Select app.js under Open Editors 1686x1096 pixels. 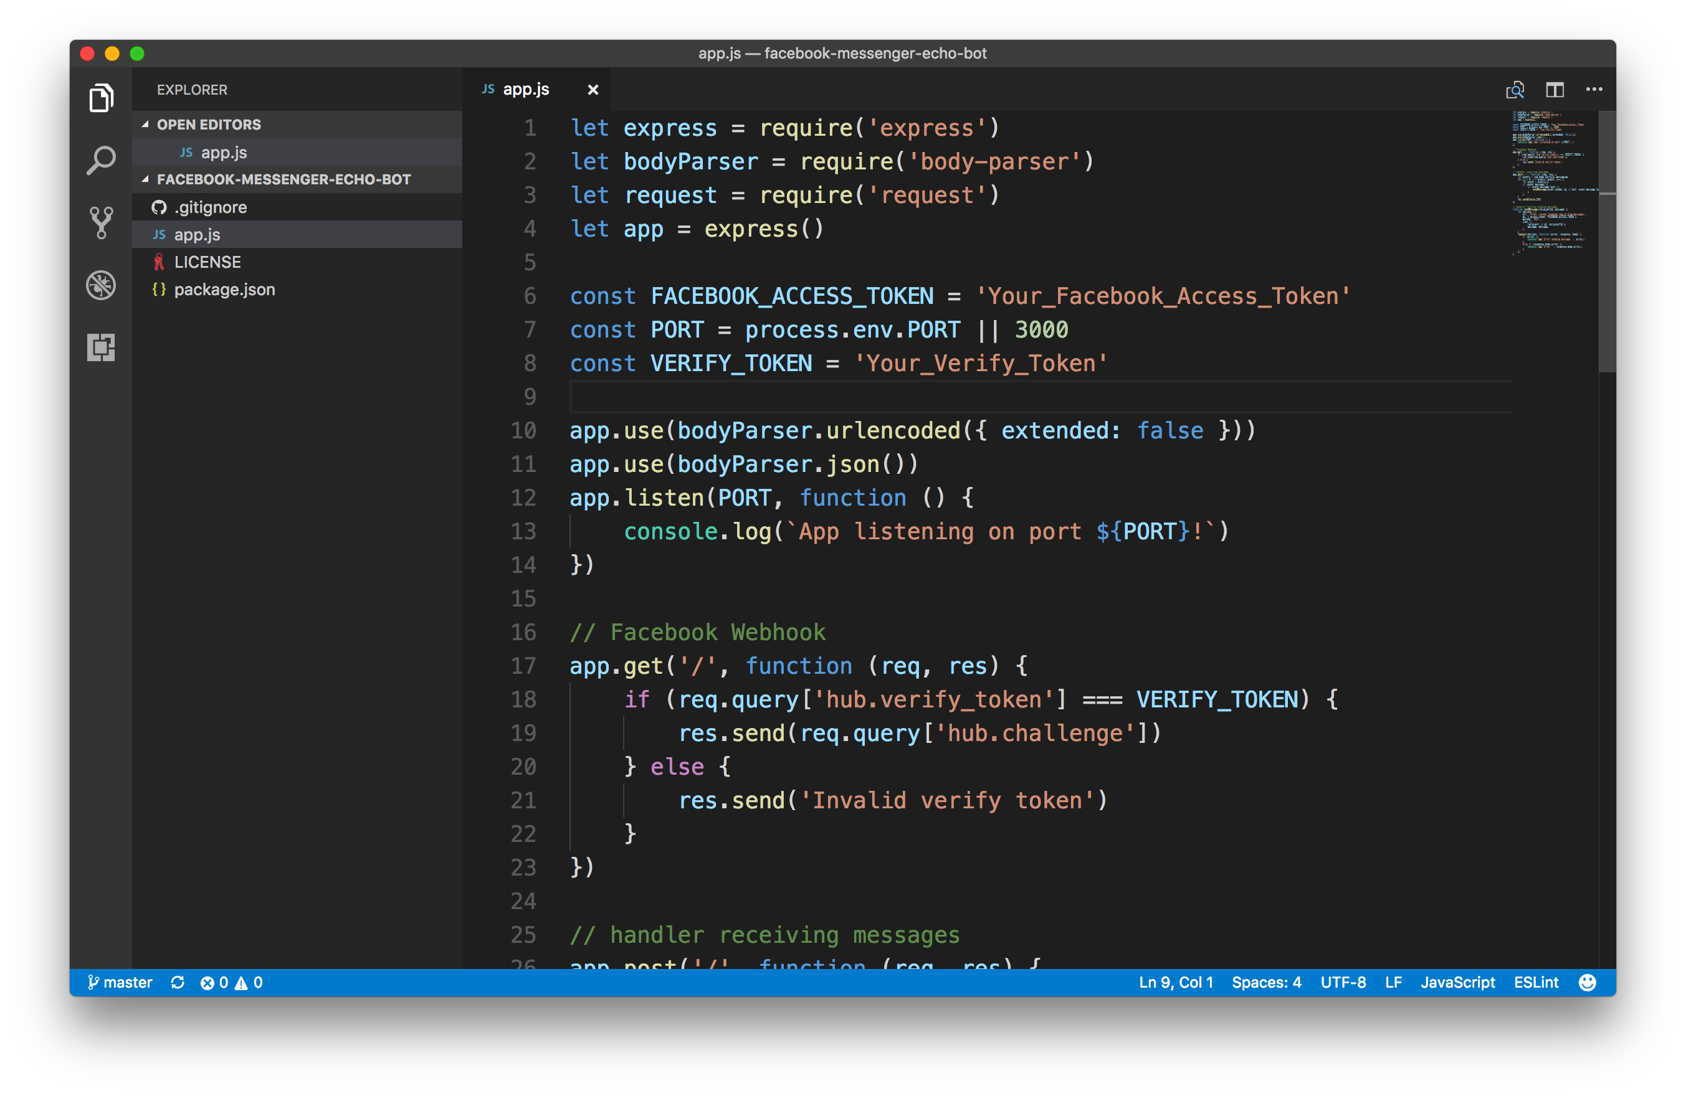click(x=297, y=152)
